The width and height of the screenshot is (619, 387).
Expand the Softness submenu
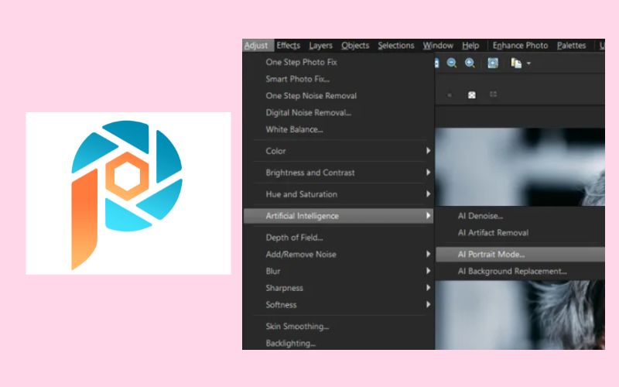(x=338, y=305)
